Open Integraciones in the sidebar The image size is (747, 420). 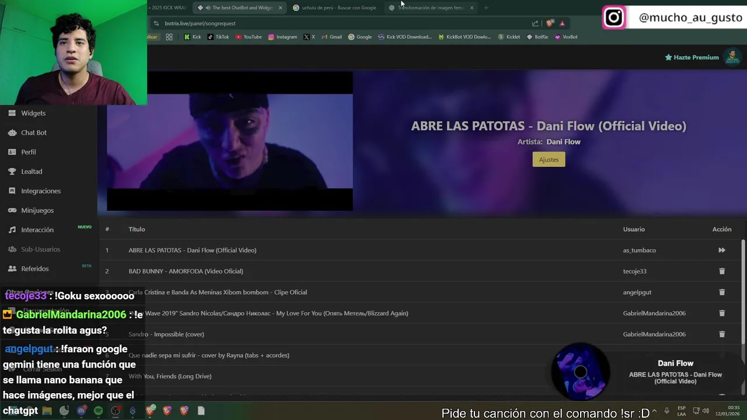[x=41, y=191]
